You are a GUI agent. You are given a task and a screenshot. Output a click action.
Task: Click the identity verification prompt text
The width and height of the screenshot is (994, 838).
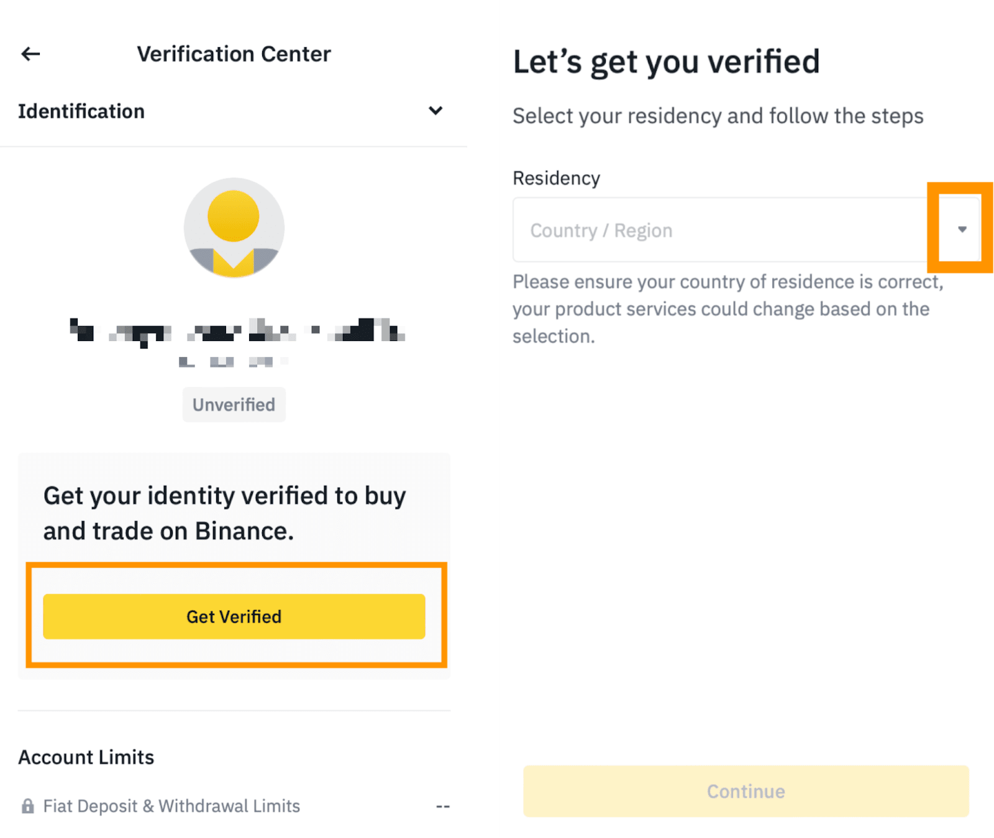point(224,513)
